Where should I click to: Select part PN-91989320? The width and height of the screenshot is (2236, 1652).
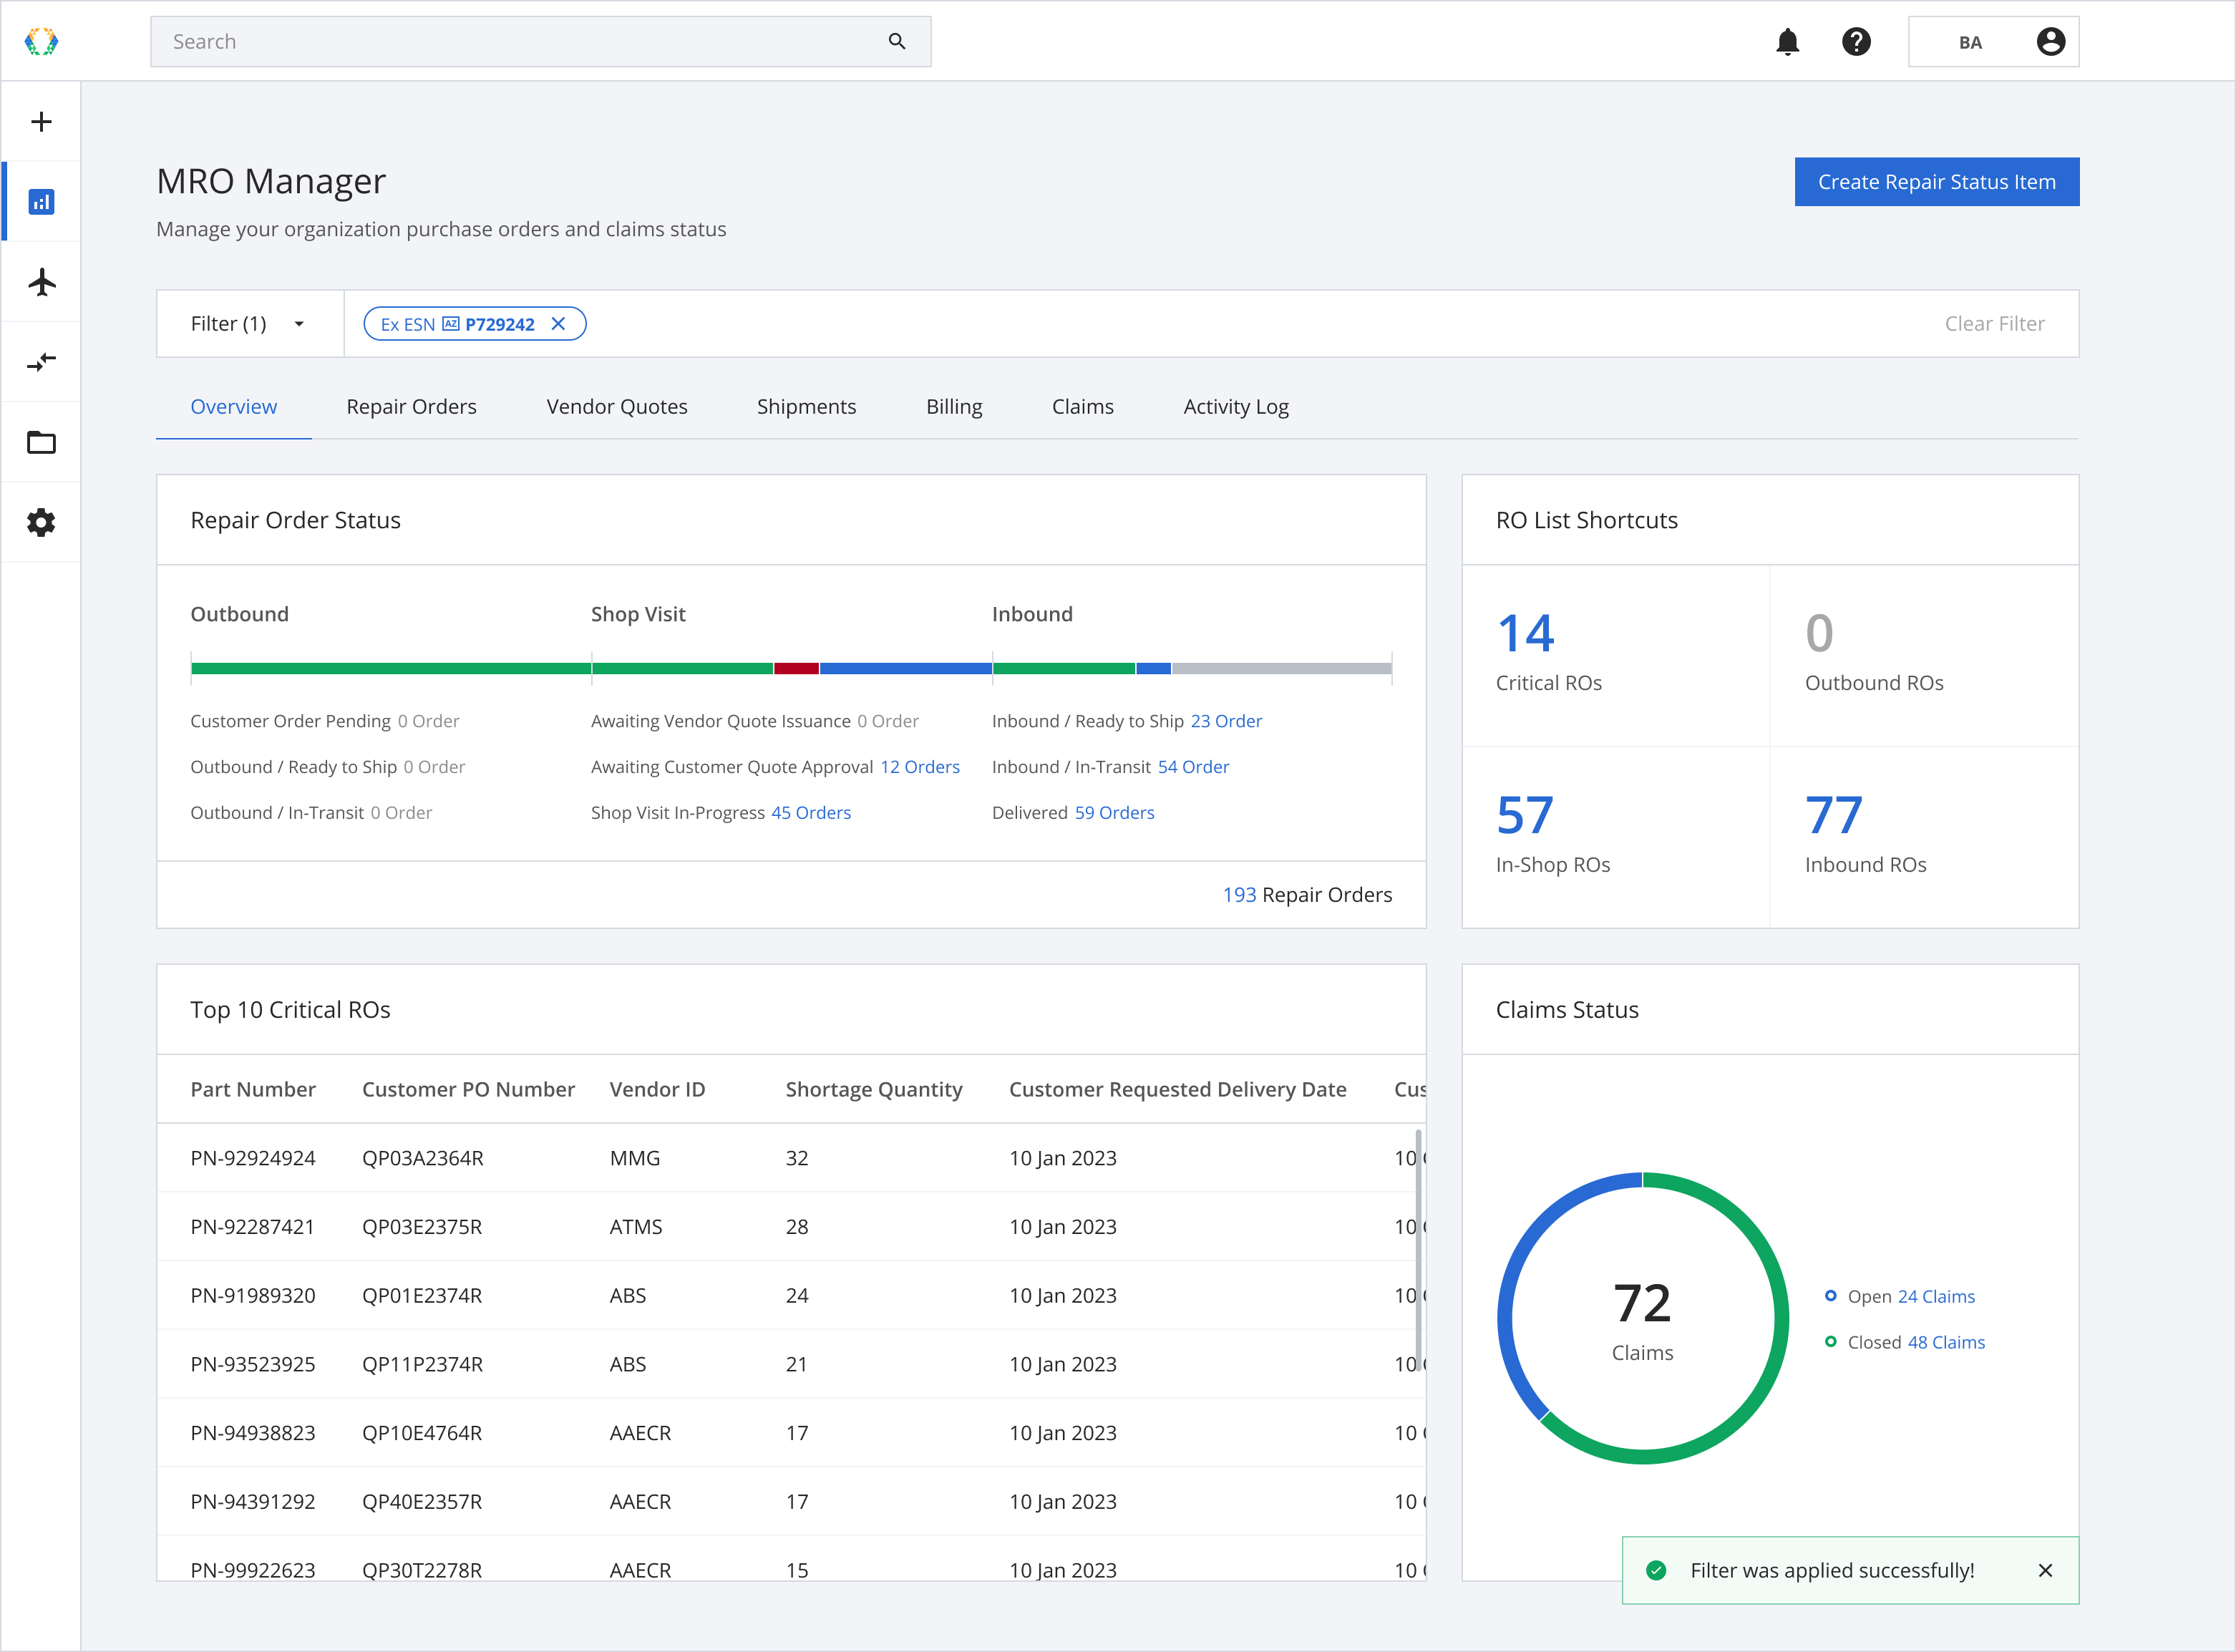[x=252, y=1296]
